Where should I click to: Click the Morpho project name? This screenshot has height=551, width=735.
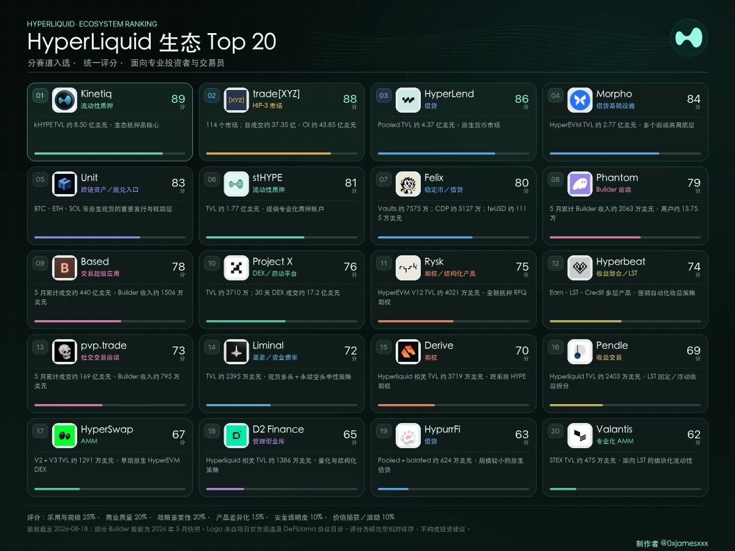point(614,94)
